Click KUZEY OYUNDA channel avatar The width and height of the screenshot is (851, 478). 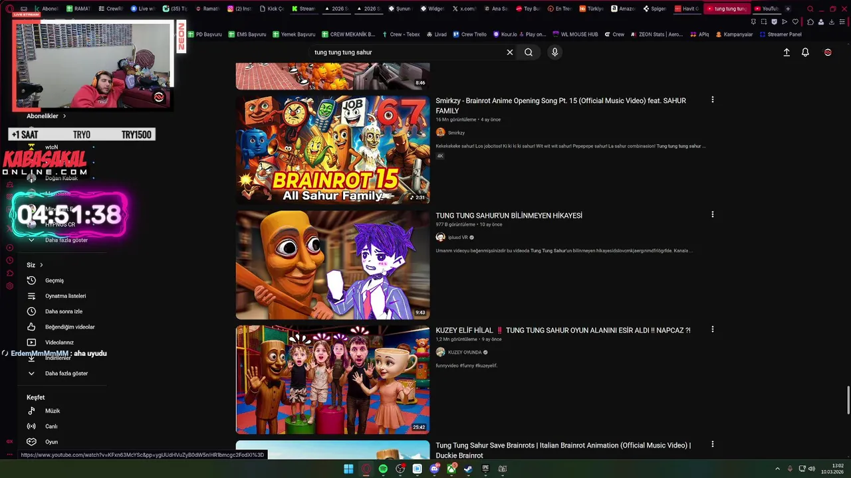[440, 352]
